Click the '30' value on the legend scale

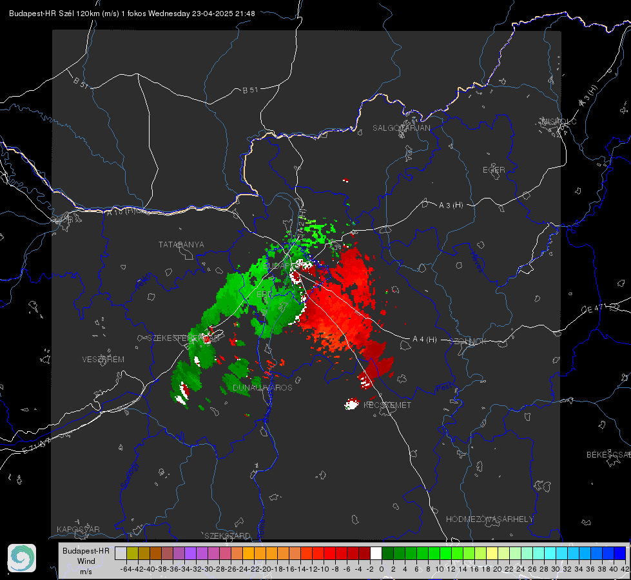click(556, 569)
